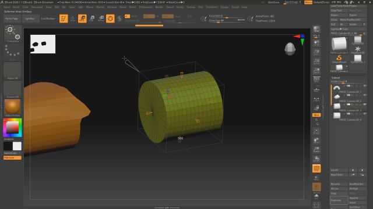Click the QuickSave button
373x209 pixels.
273,2
